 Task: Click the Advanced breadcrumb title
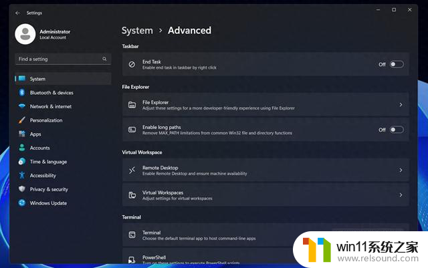point(189,30)
